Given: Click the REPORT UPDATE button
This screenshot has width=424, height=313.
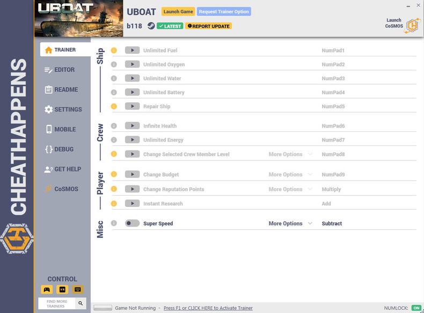Looking at the screenshot, I should (208, 26).
